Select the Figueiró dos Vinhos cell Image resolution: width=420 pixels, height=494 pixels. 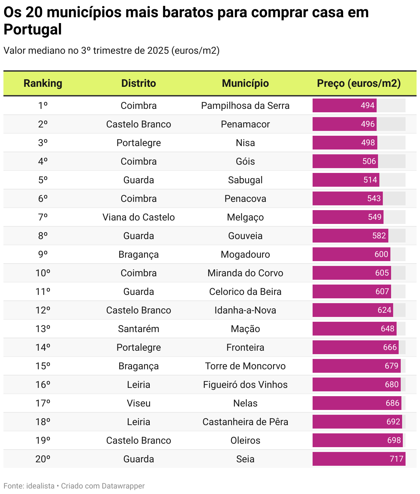tap(245, 384)
